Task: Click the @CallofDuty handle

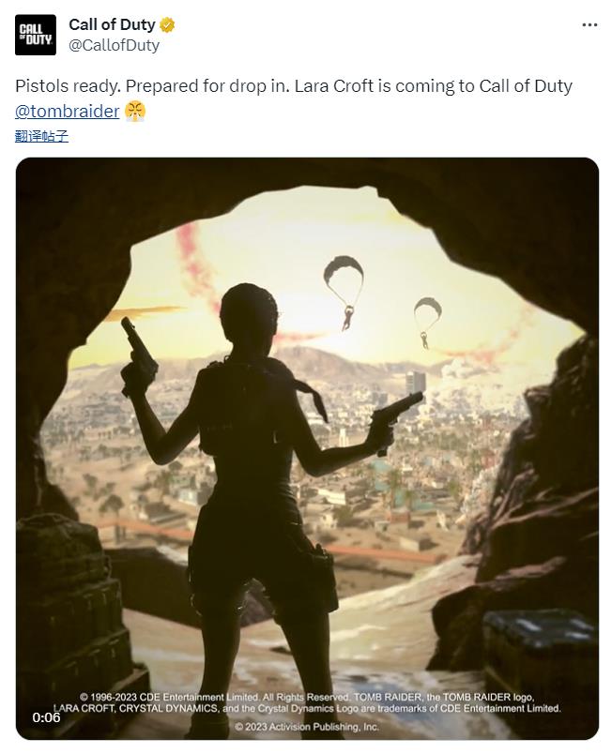Action: pos(114,45)
